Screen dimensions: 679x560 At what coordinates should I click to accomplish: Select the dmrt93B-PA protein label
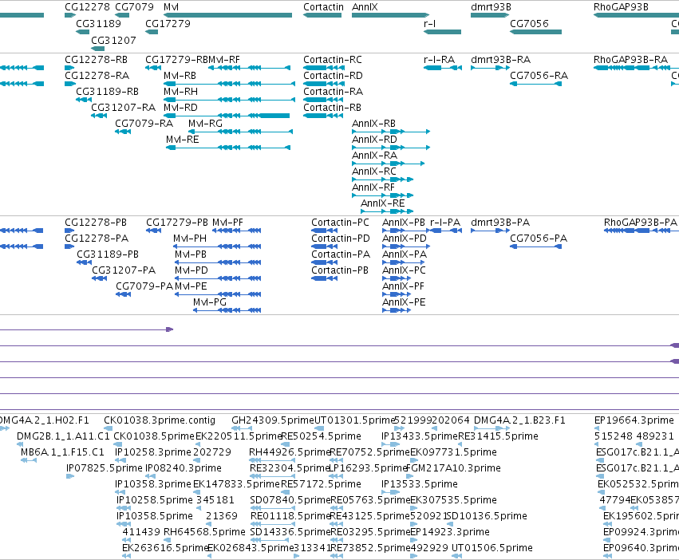[x=500, y=223]
